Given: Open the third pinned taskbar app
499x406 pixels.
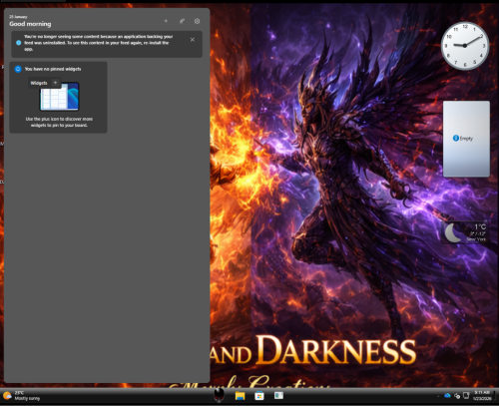Looking at the screenshot, I should pos(278,395).
